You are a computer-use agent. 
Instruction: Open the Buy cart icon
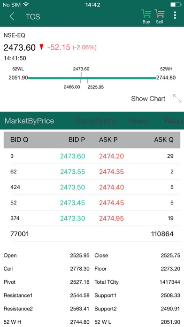click(146, 17)
